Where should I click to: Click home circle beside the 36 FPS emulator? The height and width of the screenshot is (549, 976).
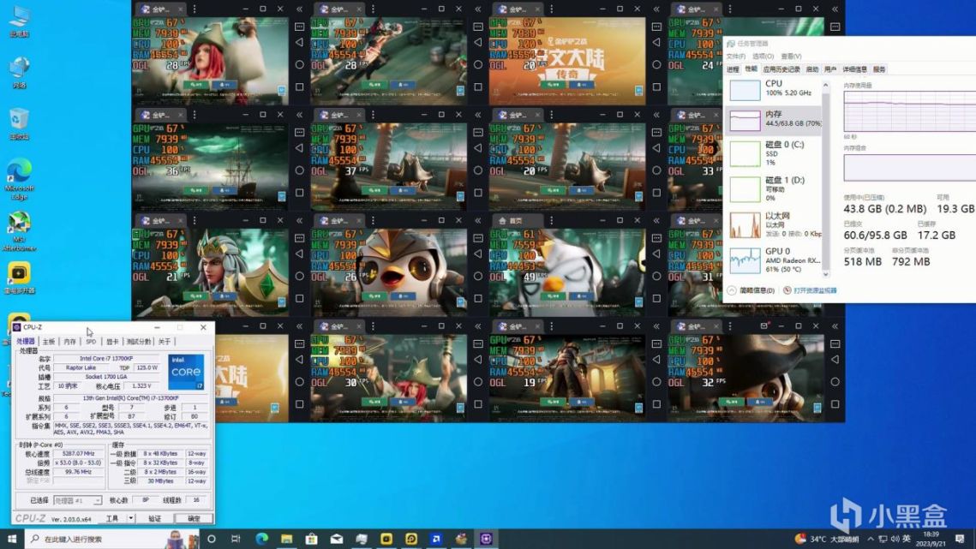click(299, 170)
